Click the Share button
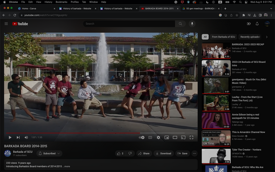 [144, 153]
